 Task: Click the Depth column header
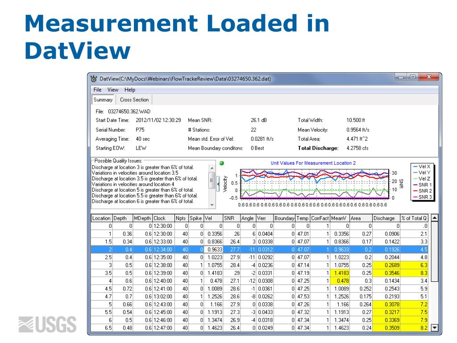coord(122,218)
